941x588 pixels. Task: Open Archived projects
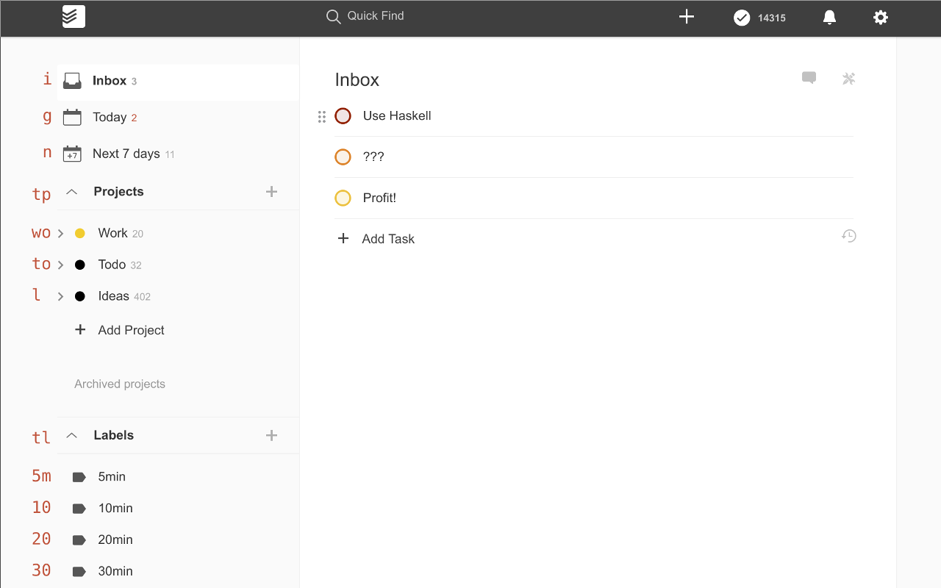(x=119, y=384)
